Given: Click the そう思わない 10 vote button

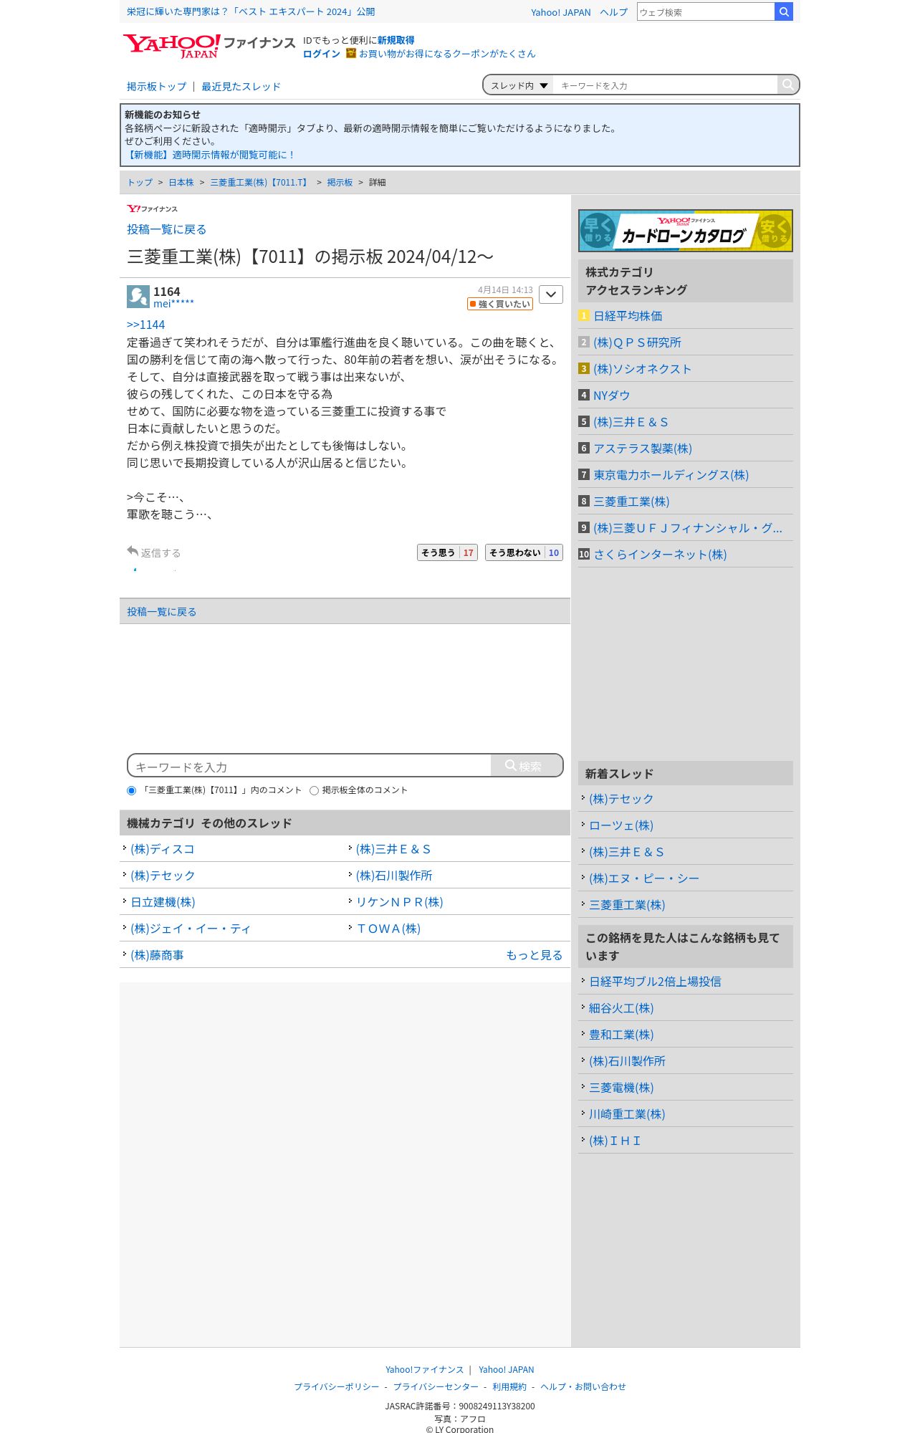Looking at the screenshot, I should tap(524, 552).
